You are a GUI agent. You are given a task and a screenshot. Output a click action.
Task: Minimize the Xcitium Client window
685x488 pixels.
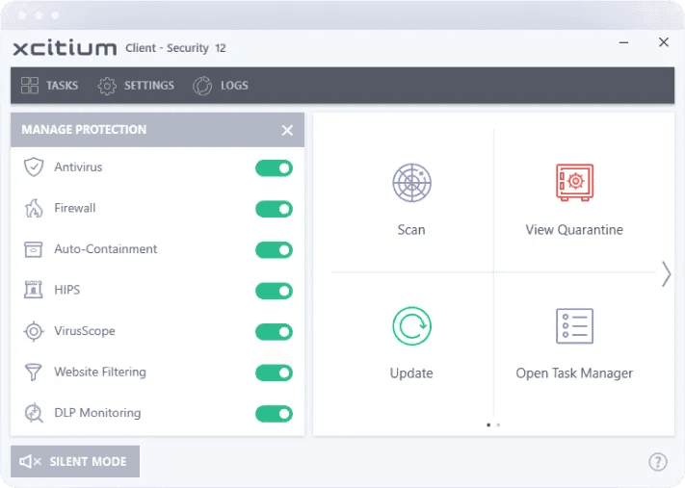pos(624,42)
